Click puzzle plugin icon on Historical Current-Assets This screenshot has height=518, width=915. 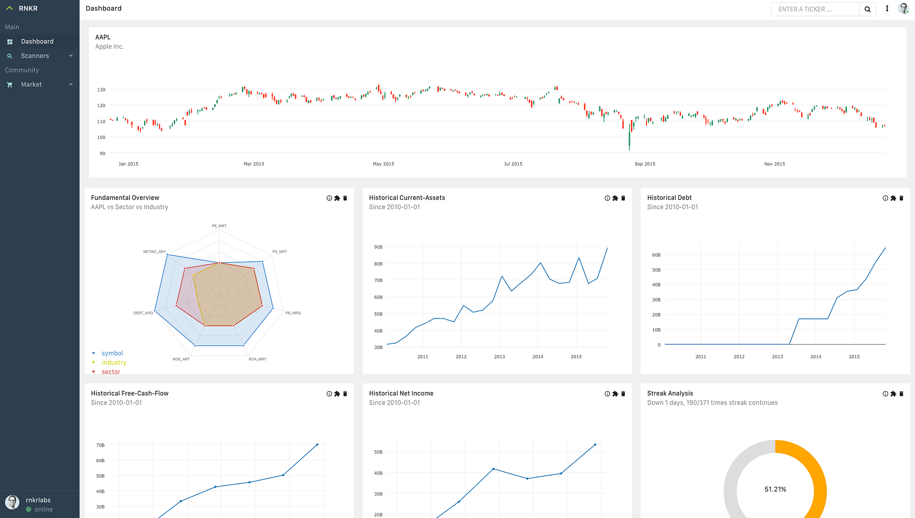615,198
